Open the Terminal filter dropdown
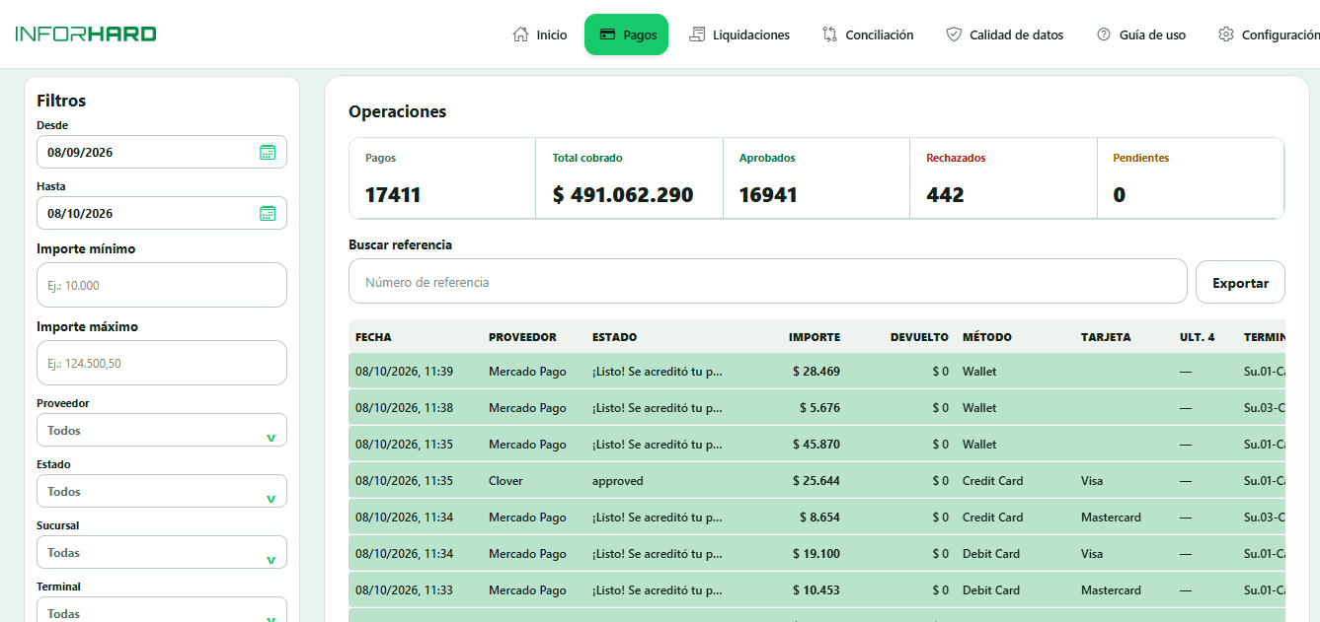The height and width of the screenshot is (622, 1320). point(162,611)
